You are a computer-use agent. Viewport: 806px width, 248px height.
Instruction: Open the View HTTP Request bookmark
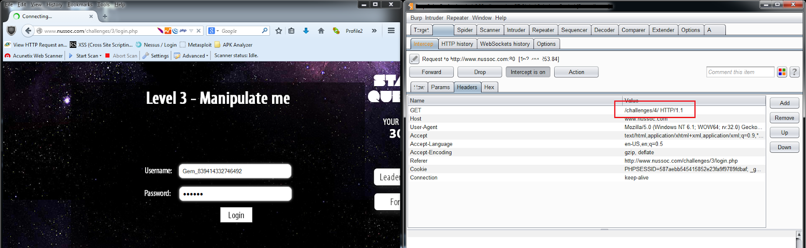[35, 45]
